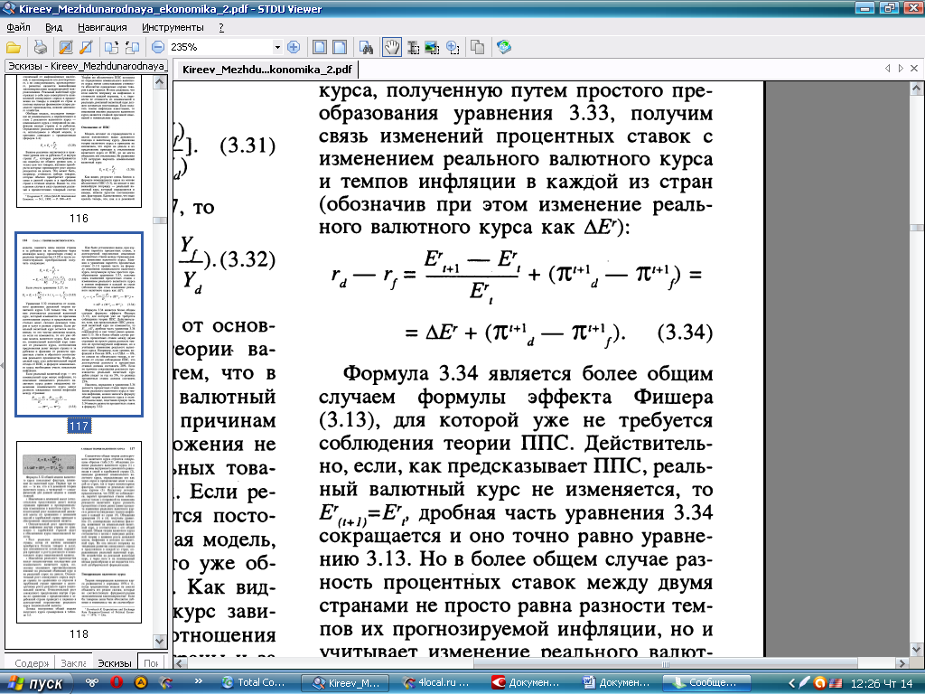Viewport: 925px width, 694px height.
Task: Switch to red-icon Докумен... taskbar button
Action: point(527,683)
